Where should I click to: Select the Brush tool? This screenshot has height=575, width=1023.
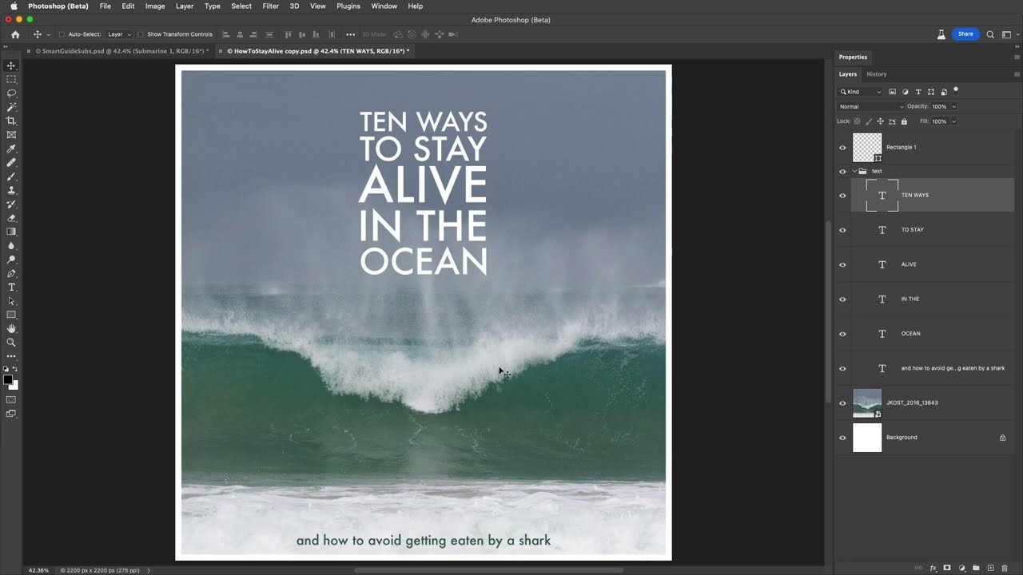11,176
